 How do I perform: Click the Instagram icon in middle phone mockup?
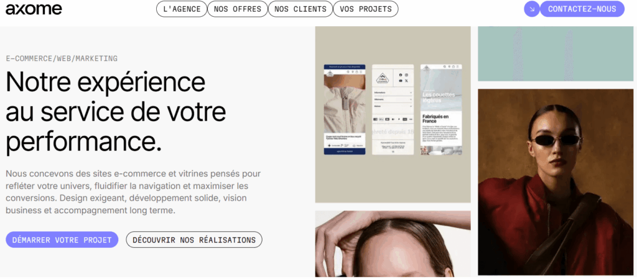click(406, 75)
